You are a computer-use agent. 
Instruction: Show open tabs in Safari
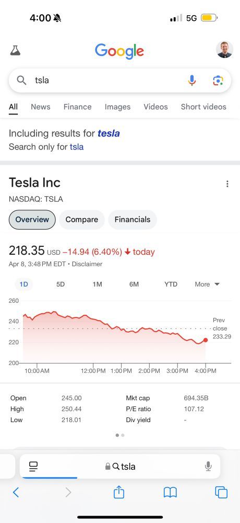[x=221, y=492]
